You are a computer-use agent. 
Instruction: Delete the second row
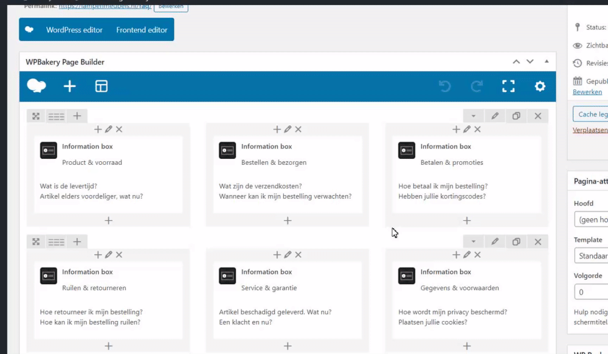[538, 241]
